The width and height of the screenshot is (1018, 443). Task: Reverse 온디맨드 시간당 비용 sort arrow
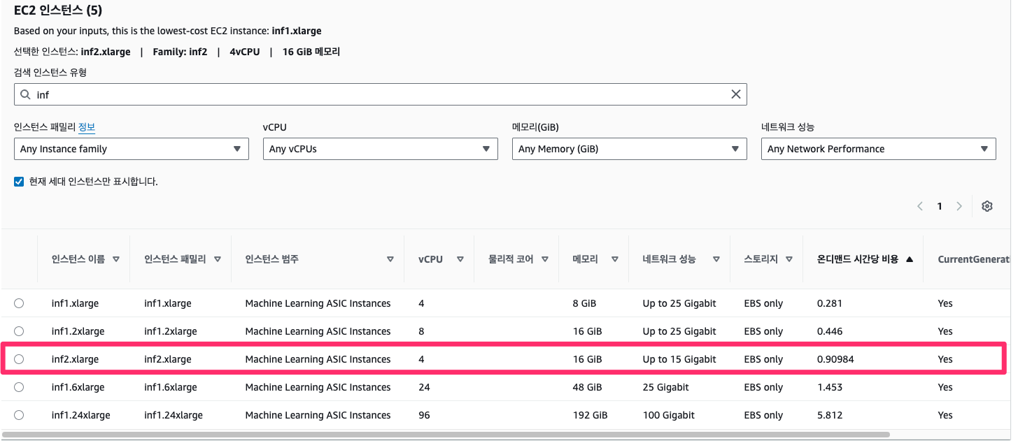pyautogui.click(x=910, y=259)
